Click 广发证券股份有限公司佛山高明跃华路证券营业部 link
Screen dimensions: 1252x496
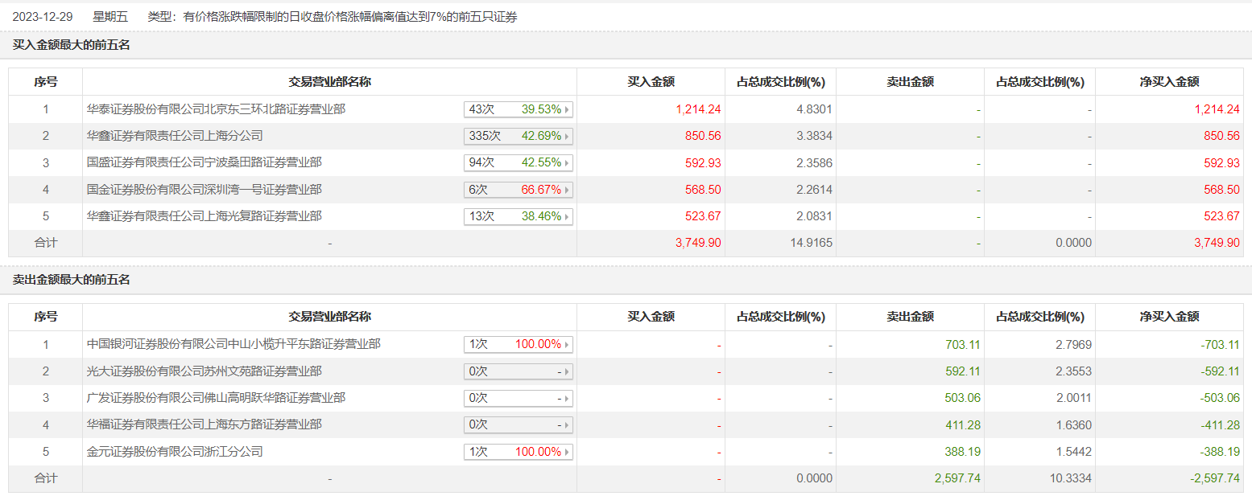coord(216,398)
